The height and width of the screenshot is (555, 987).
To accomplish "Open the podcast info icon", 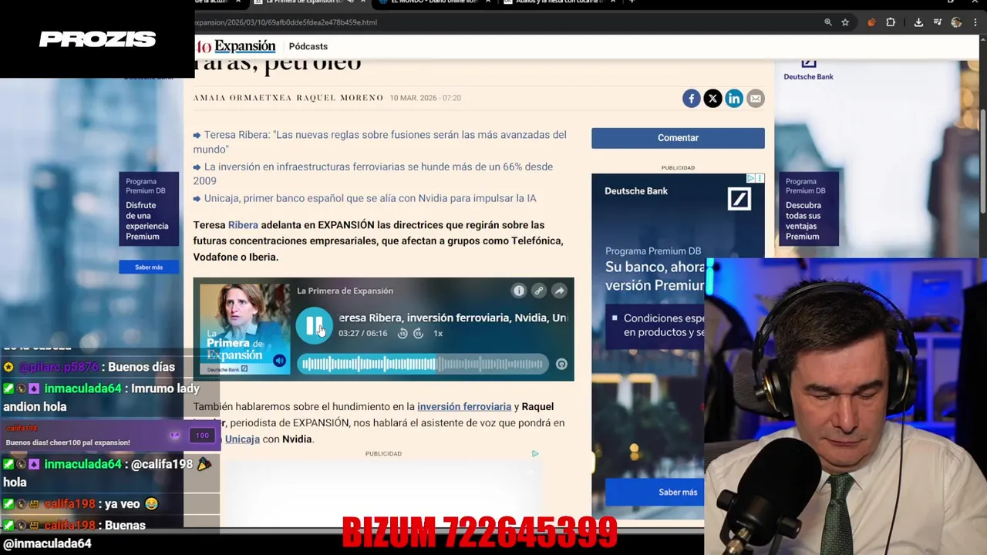I will pos(519,291).
